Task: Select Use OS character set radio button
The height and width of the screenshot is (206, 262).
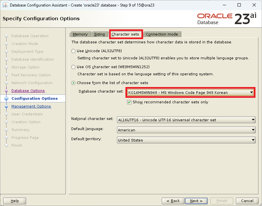Action: [74, 67]
